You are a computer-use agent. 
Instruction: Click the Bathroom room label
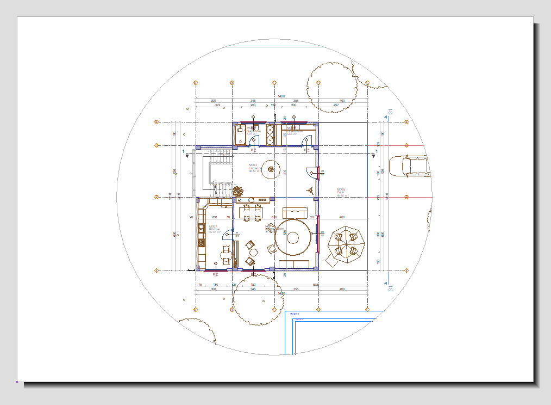coord(253,131)
